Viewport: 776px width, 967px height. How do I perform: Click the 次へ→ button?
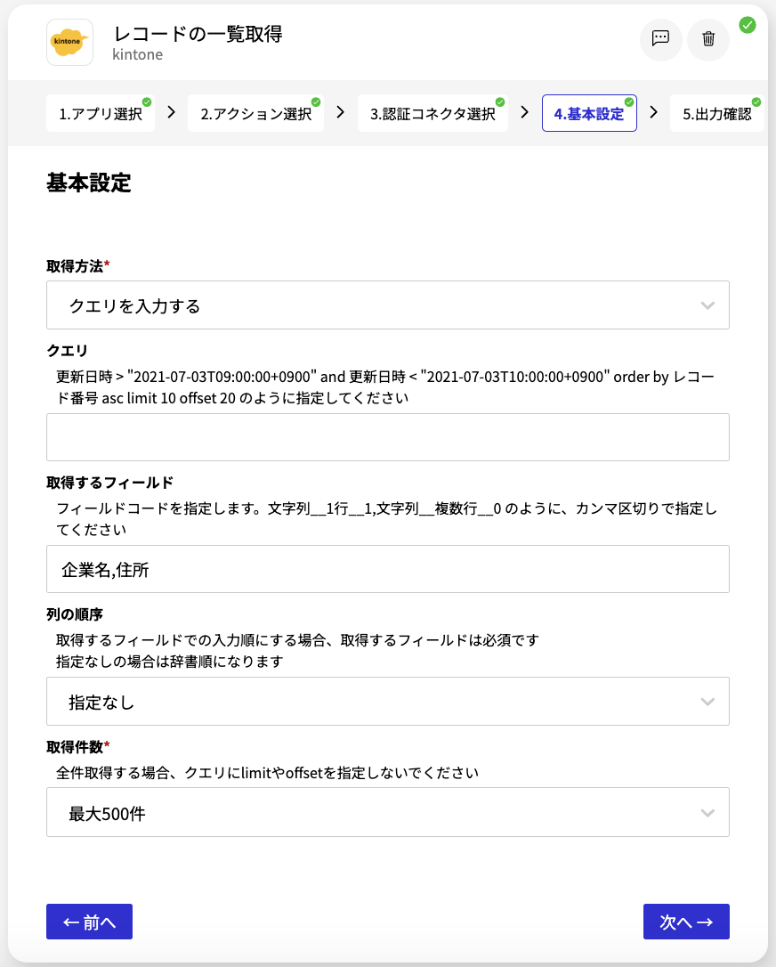tap(686, 922)
